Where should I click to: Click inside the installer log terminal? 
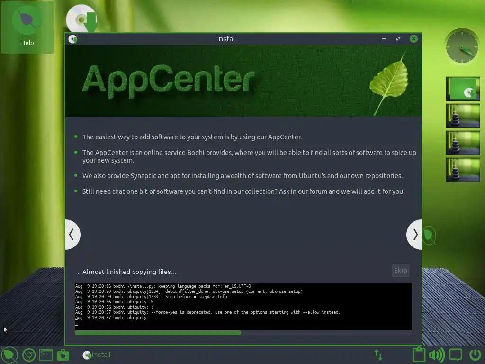243,307
